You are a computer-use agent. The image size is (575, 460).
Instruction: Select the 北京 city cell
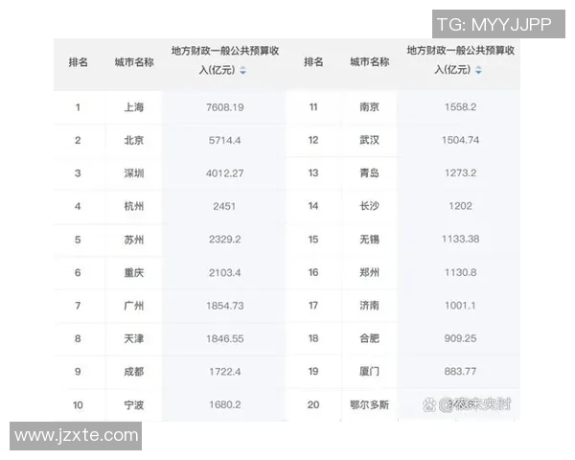[134, 141]
